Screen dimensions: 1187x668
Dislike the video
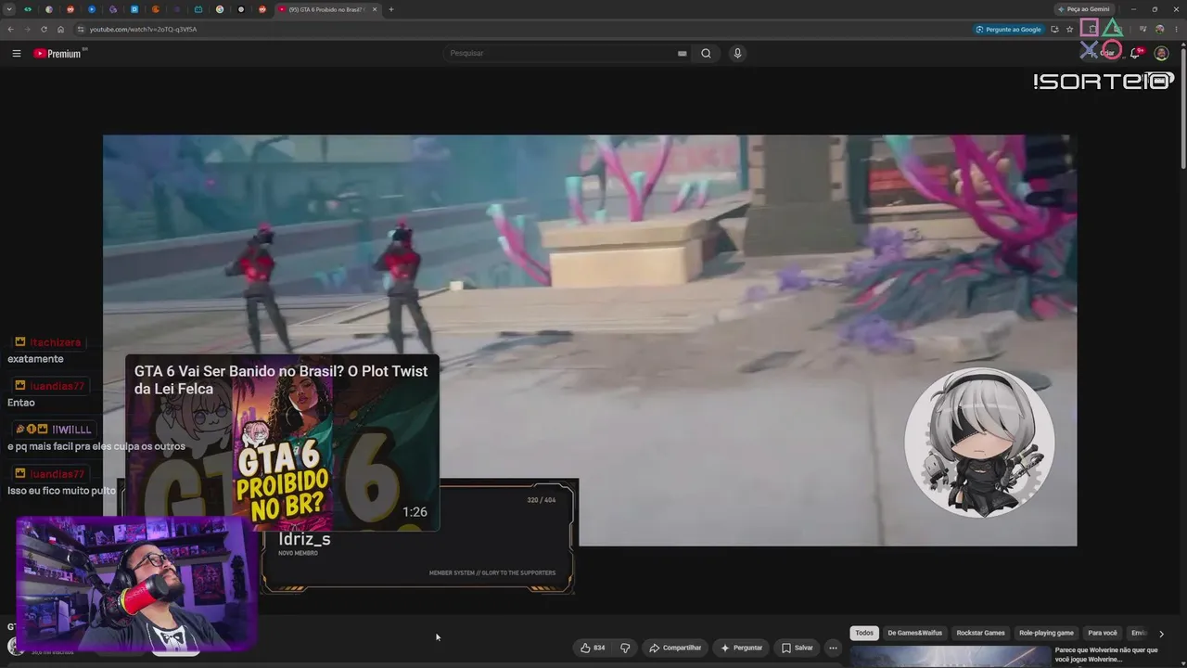click(x=625, y=648)
